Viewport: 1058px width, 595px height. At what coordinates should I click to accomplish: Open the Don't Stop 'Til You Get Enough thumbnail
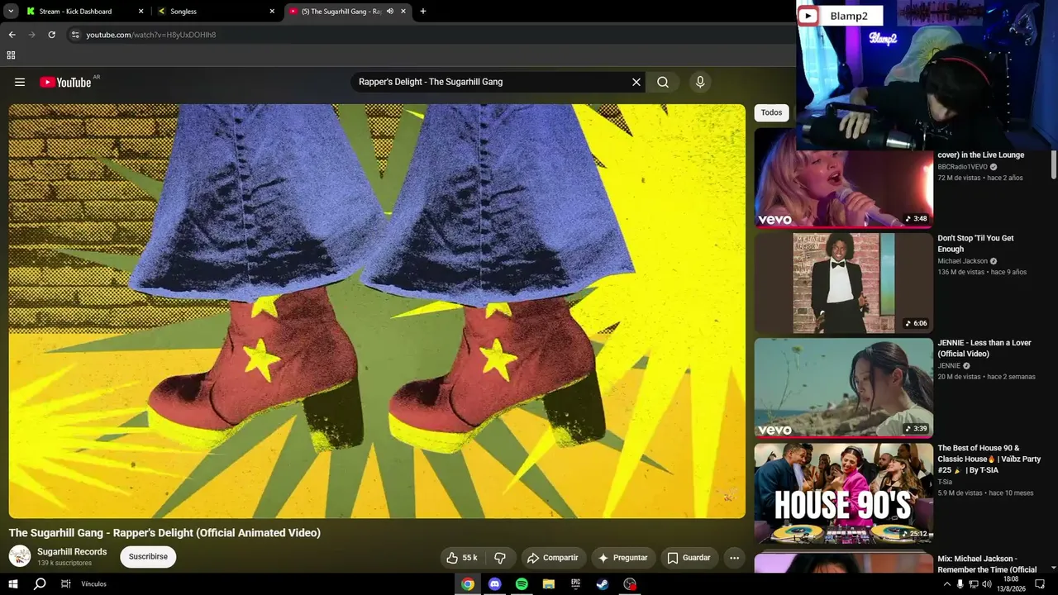pos(844,283)
